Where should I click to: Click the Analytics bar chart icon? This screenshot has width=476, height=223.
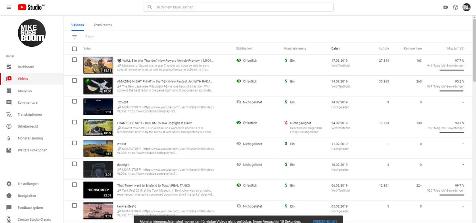pyautogui.click(x=9, y=91)
